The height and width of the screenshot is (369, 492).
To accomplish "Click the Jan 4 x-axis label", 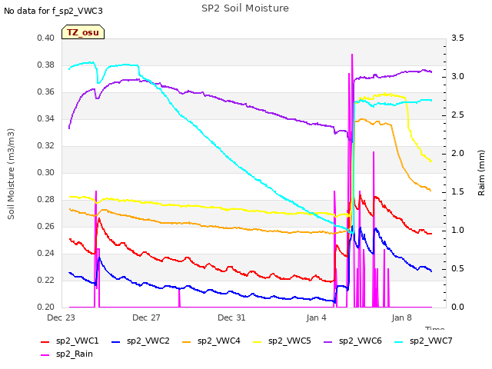I will coord(316,317).
